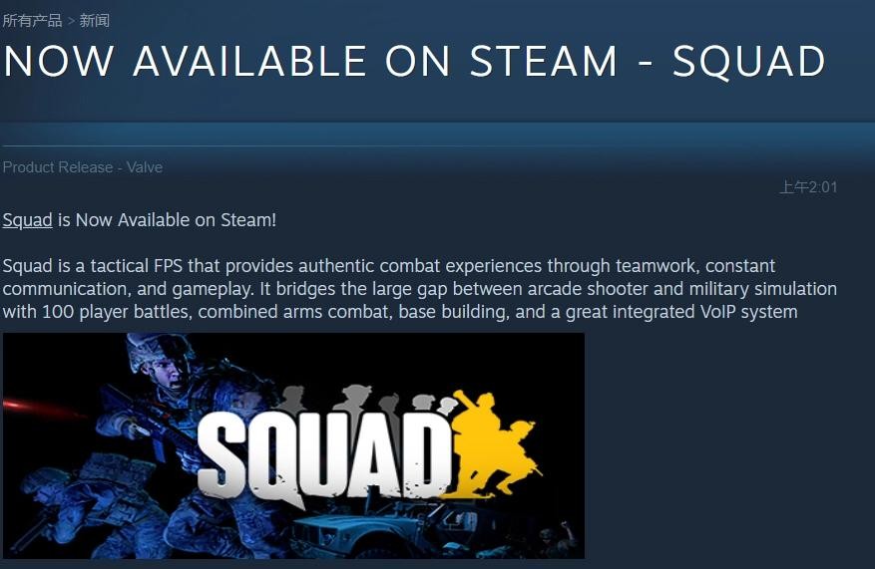Follow the underlined Squad store link
The height and width of the screenshot is (569, 875).
[x=27, y=220]
